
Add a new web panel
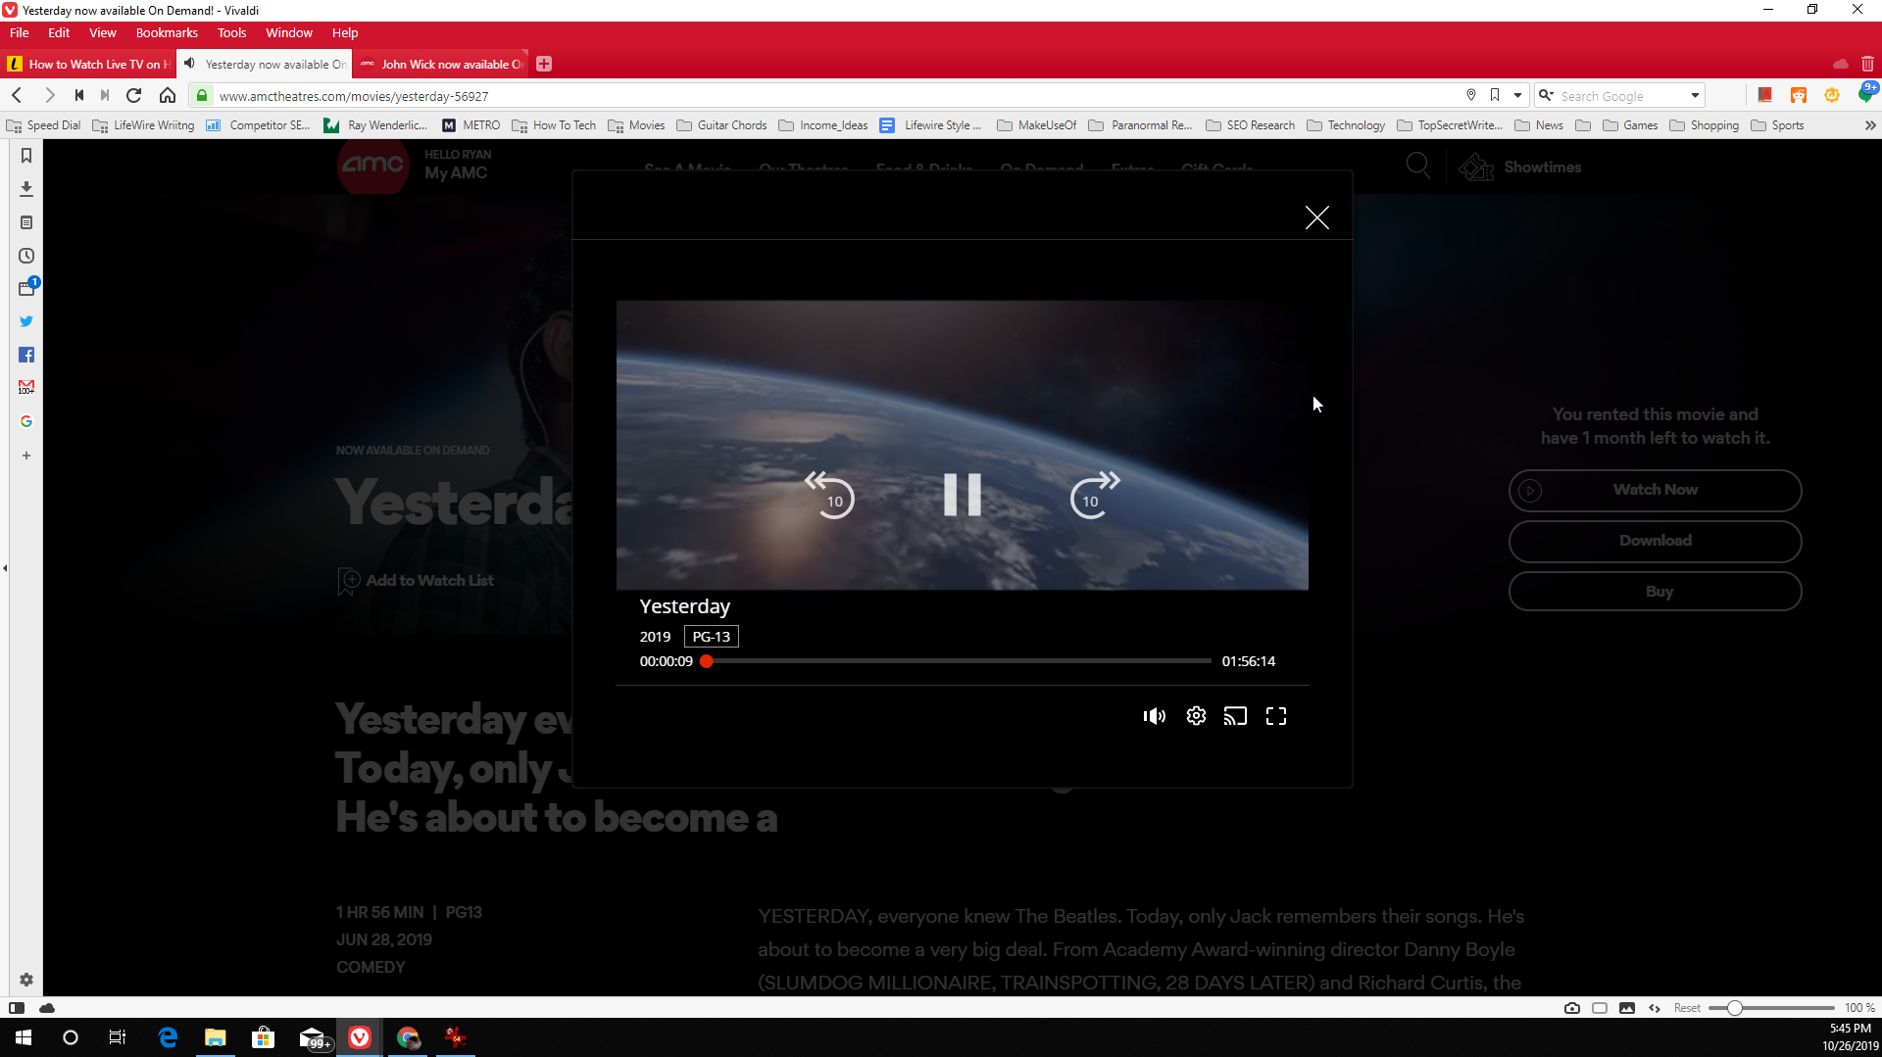click(26, 456)
